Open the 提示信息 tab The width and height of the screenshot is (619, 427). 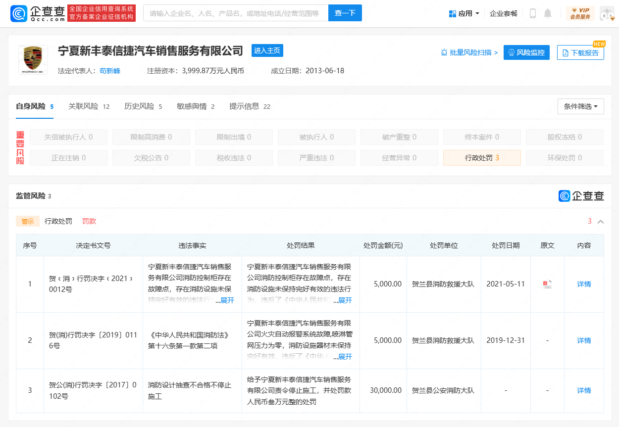[x=250, y=106]
